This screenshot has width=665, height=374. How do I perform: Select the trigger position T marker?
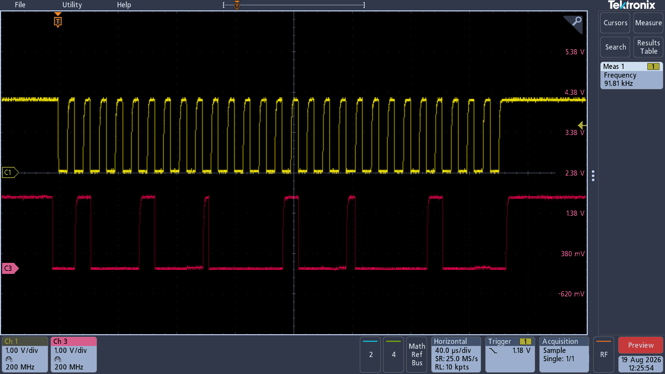click(58, 21)
